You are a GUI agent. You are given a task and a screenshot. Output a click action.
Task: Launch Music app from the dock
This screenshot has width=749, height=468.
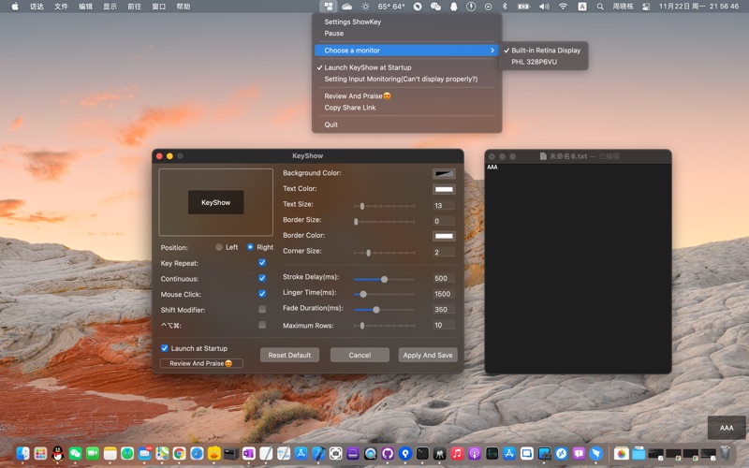click(457, 453)
